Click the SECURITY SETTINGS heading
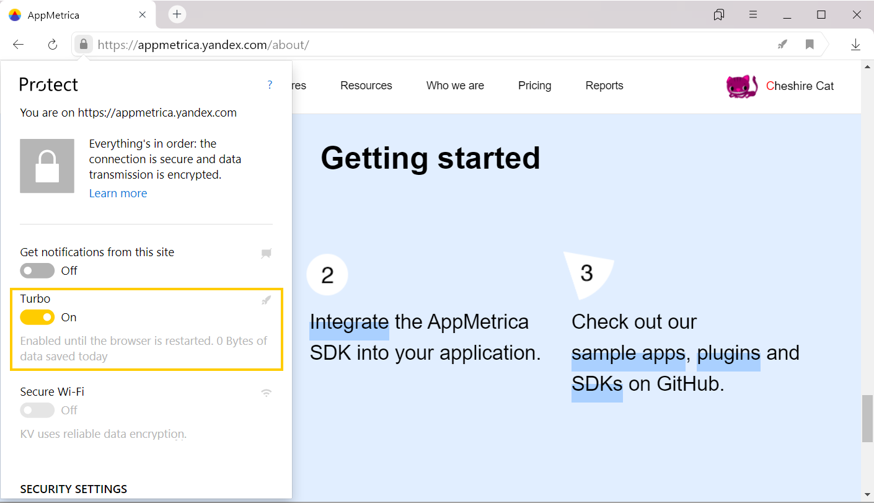 74,489
